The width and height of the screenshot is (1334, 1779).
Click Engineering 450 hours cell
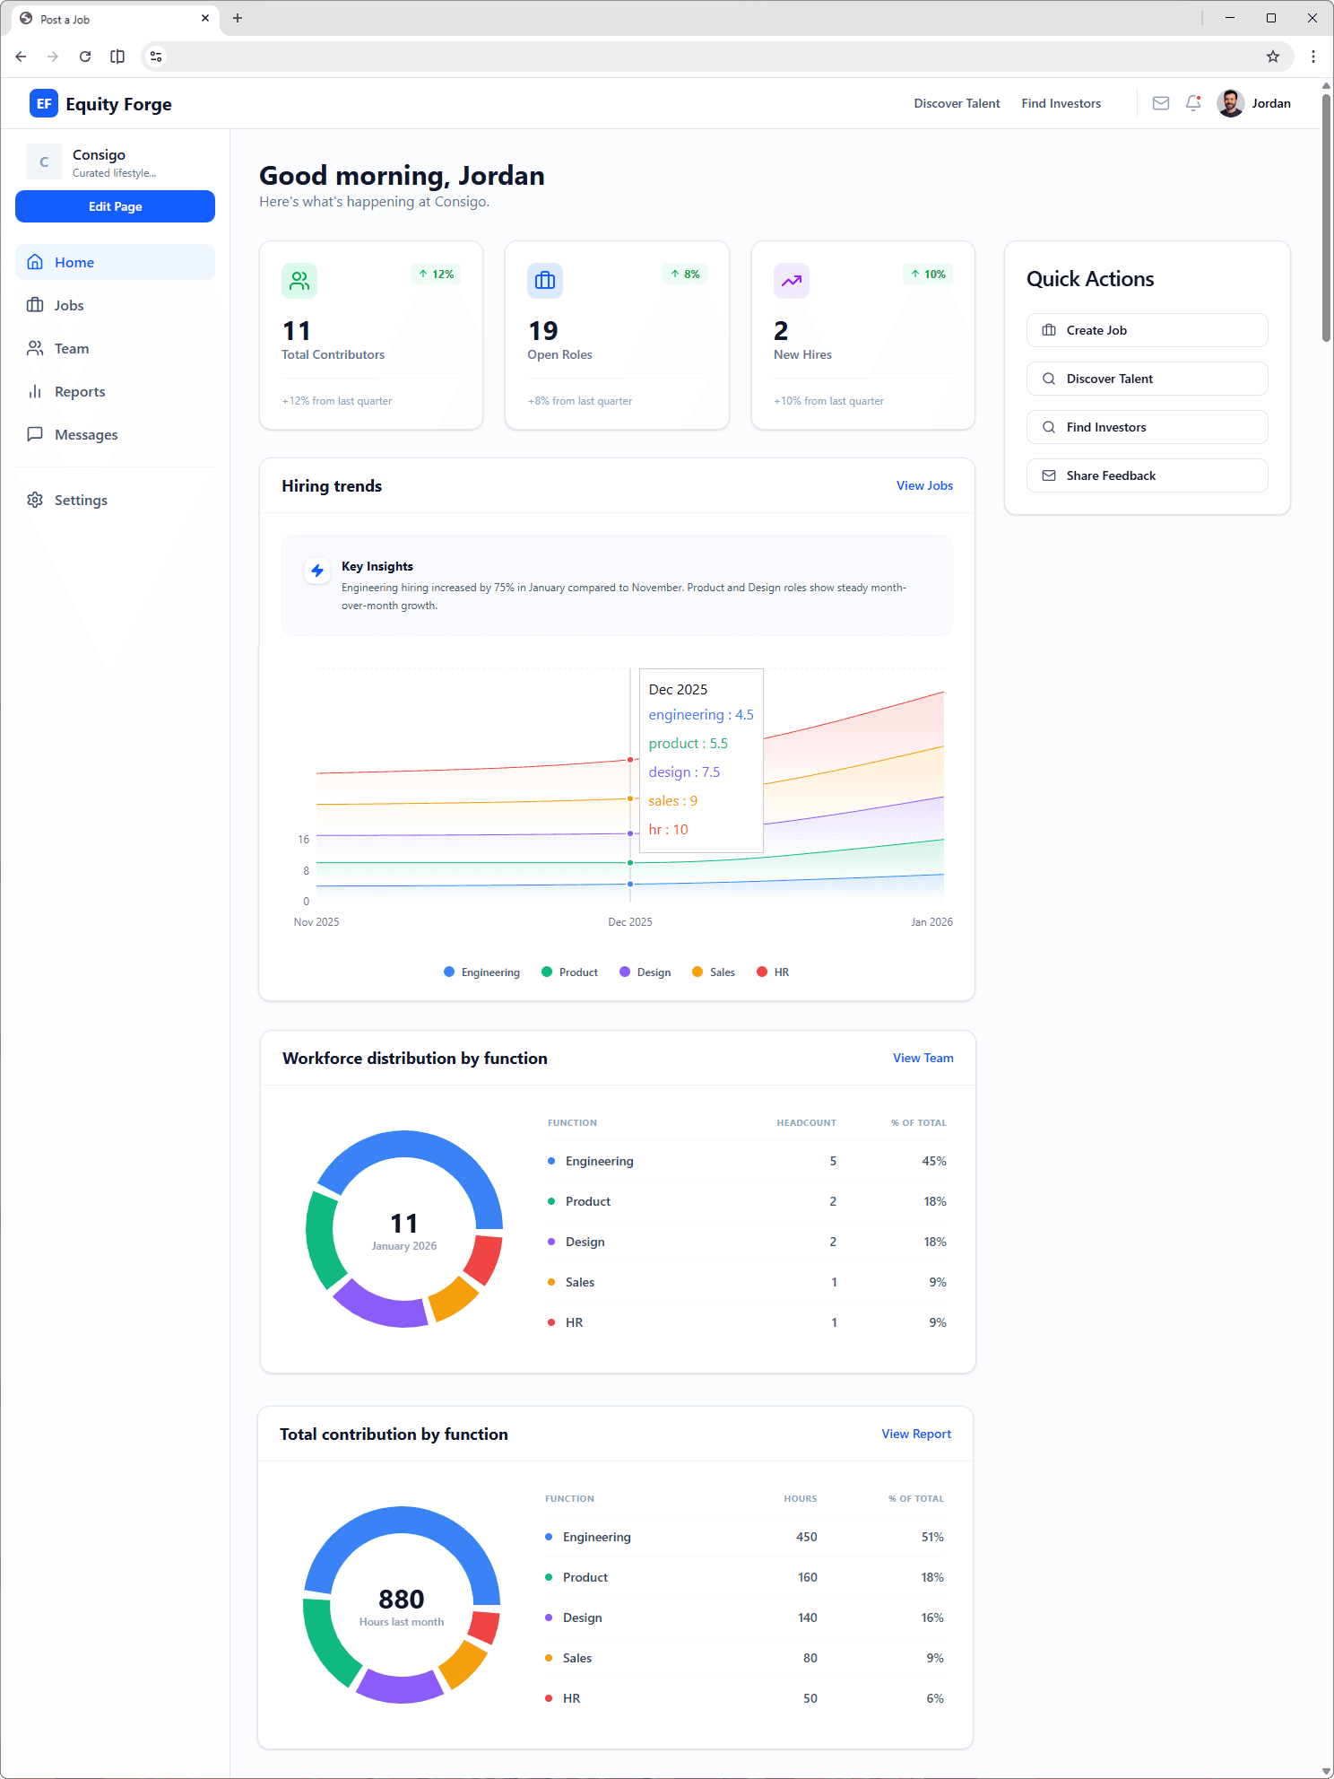(x=806, y=1537)
